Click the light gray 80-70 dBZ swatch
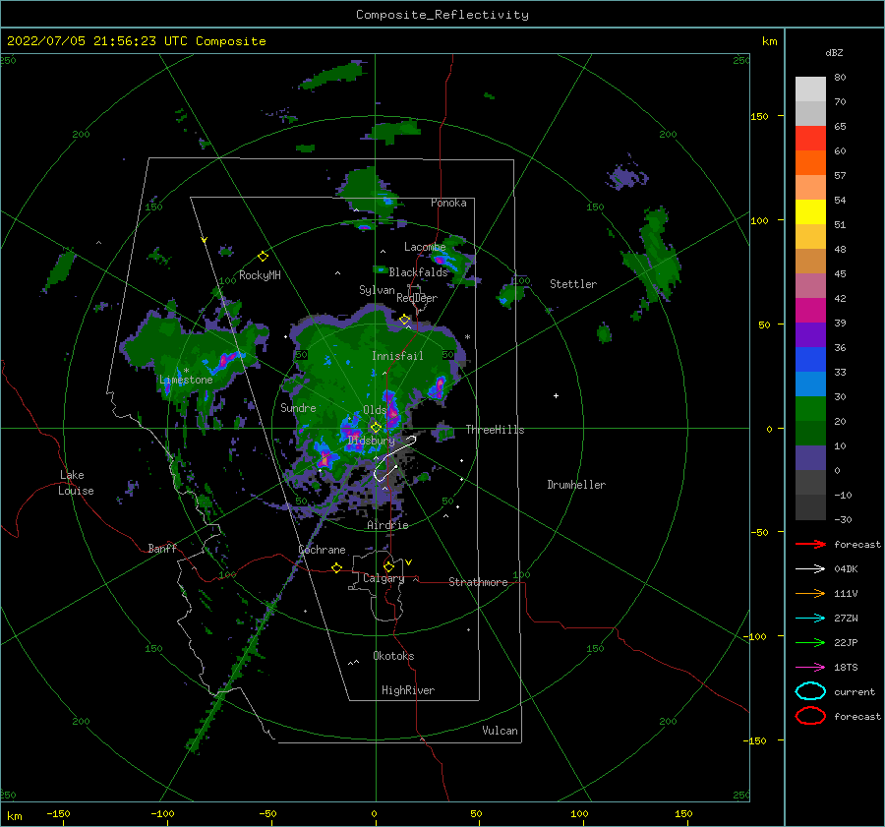Screen dimensions: 885x827 [810, 89]
